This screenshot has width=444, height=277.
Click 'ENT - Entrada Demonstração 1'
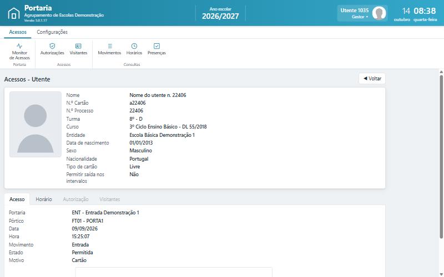(x=105, y=213)
